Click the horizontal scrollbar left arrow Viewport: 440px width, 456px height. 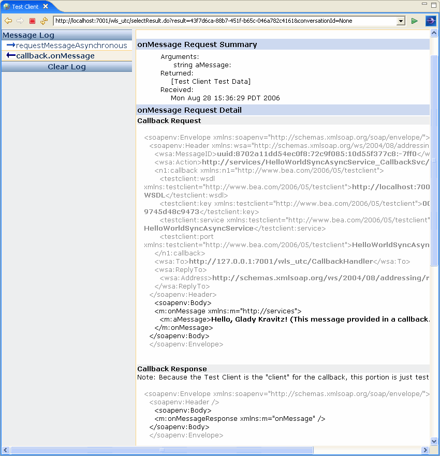(x=5, y=450)
